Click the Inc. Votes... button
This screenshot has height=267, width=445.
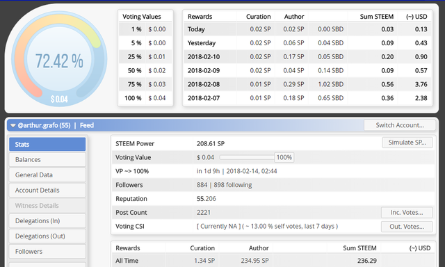click(407, 212)
